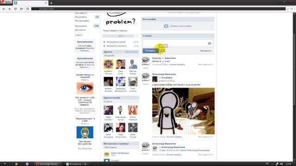The height and width of the screenshot is (166, 296).
Task: Click Комментировать under the first post
Action: (177, 65)
